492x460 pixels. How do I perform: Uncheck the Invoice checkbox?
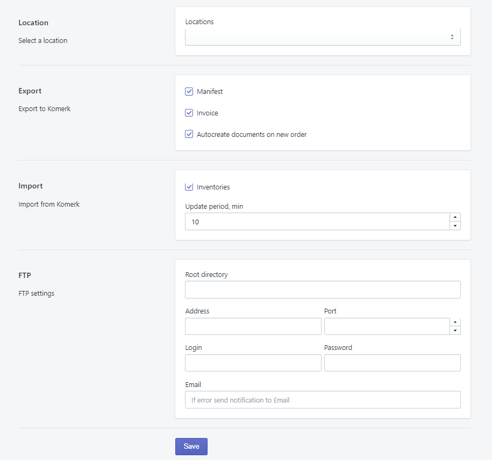click(189, 113)
